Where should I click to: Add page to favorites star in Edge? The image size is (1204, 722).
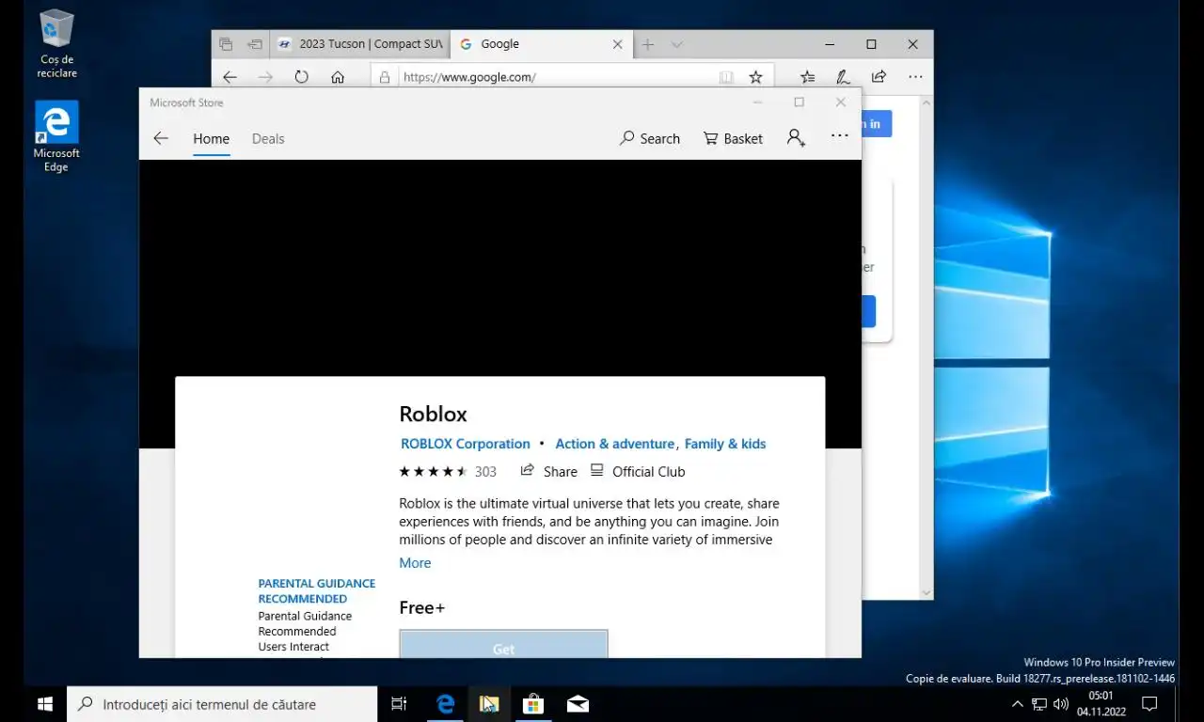[755, 77]
